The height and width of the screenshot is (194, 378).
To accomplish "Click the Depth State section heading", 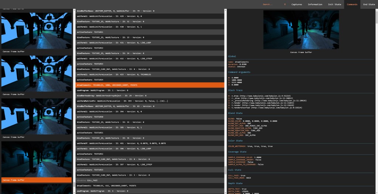I will pos(235,183).
